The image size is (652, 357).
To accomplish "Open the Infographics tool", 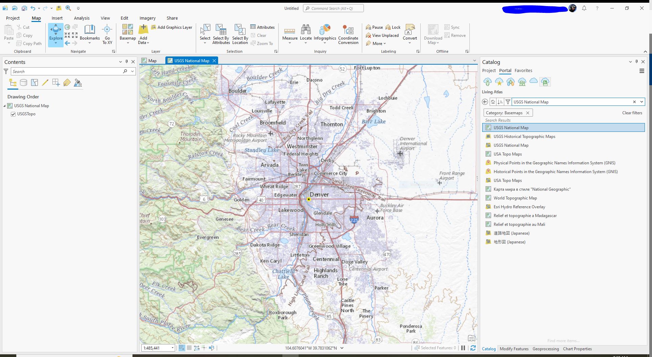I will tap(325, 34).
